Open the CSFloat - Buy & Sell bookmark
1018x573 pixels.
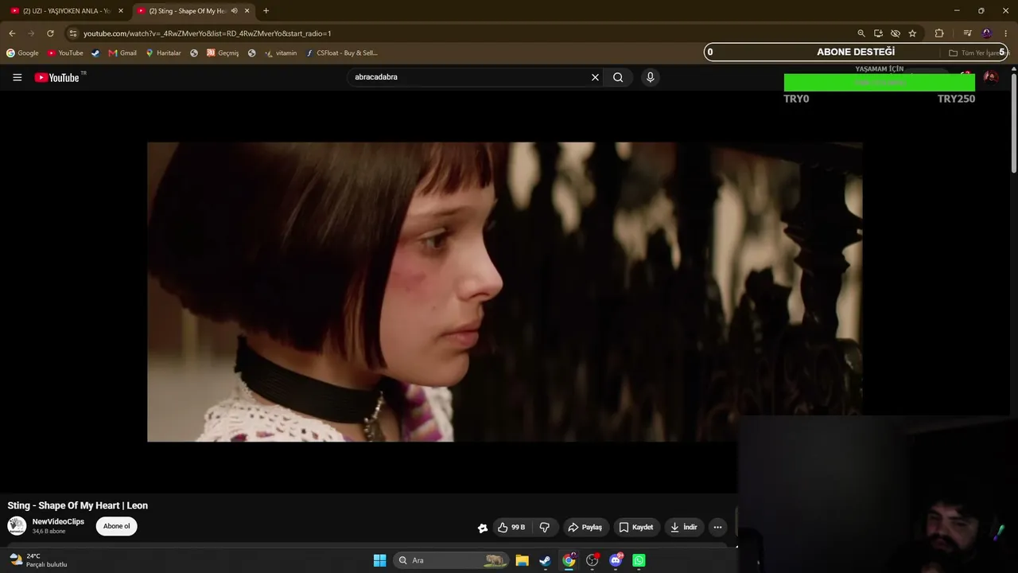tap(342, 53)
